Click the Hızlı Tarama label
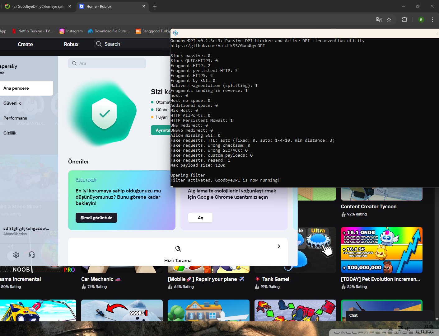This screenshot has width=439, height=336. pos(178,260)
